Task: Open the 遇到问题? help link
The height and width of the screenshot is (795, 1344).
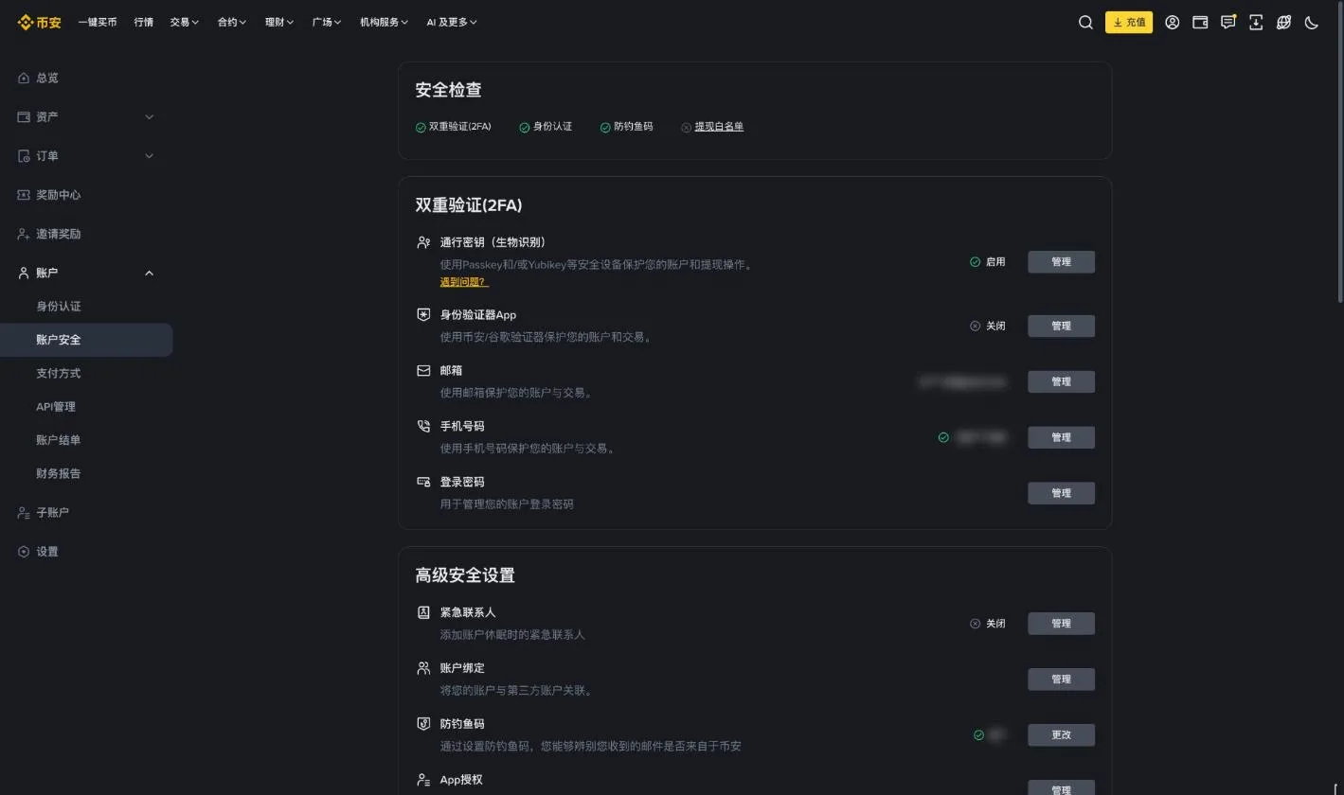Action: pos(464,282)
